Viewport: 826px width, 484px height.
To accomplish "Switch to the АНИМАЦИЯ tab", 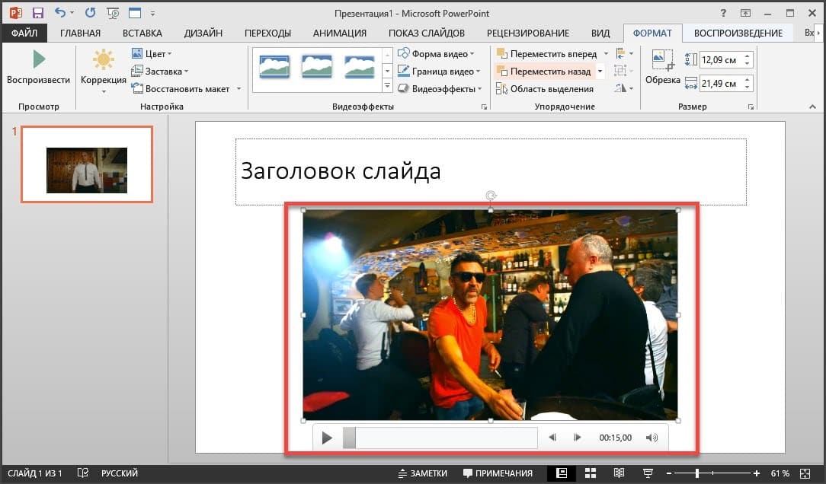I will tap(340, 33).
